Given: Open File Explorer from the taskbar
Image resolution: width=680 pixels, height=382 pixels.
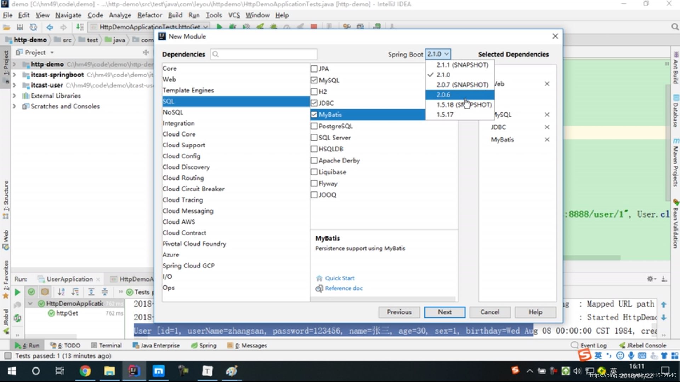Looking at the screenshot, I should pyautogui.click(x=109, y=371).
